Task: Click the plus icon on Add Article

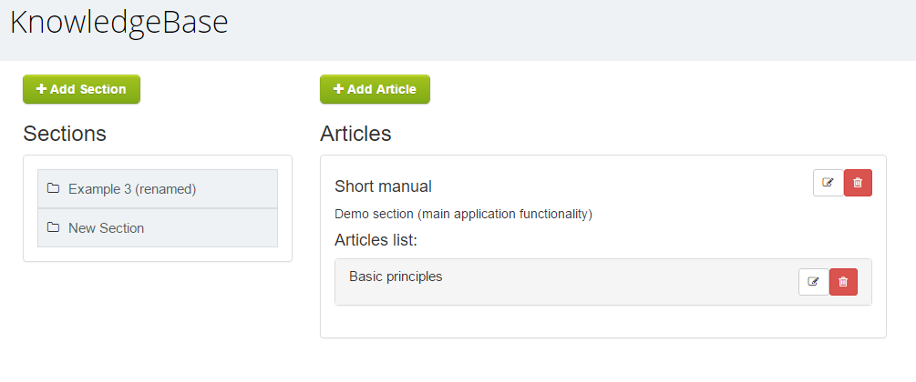Action: click(338, 89)
